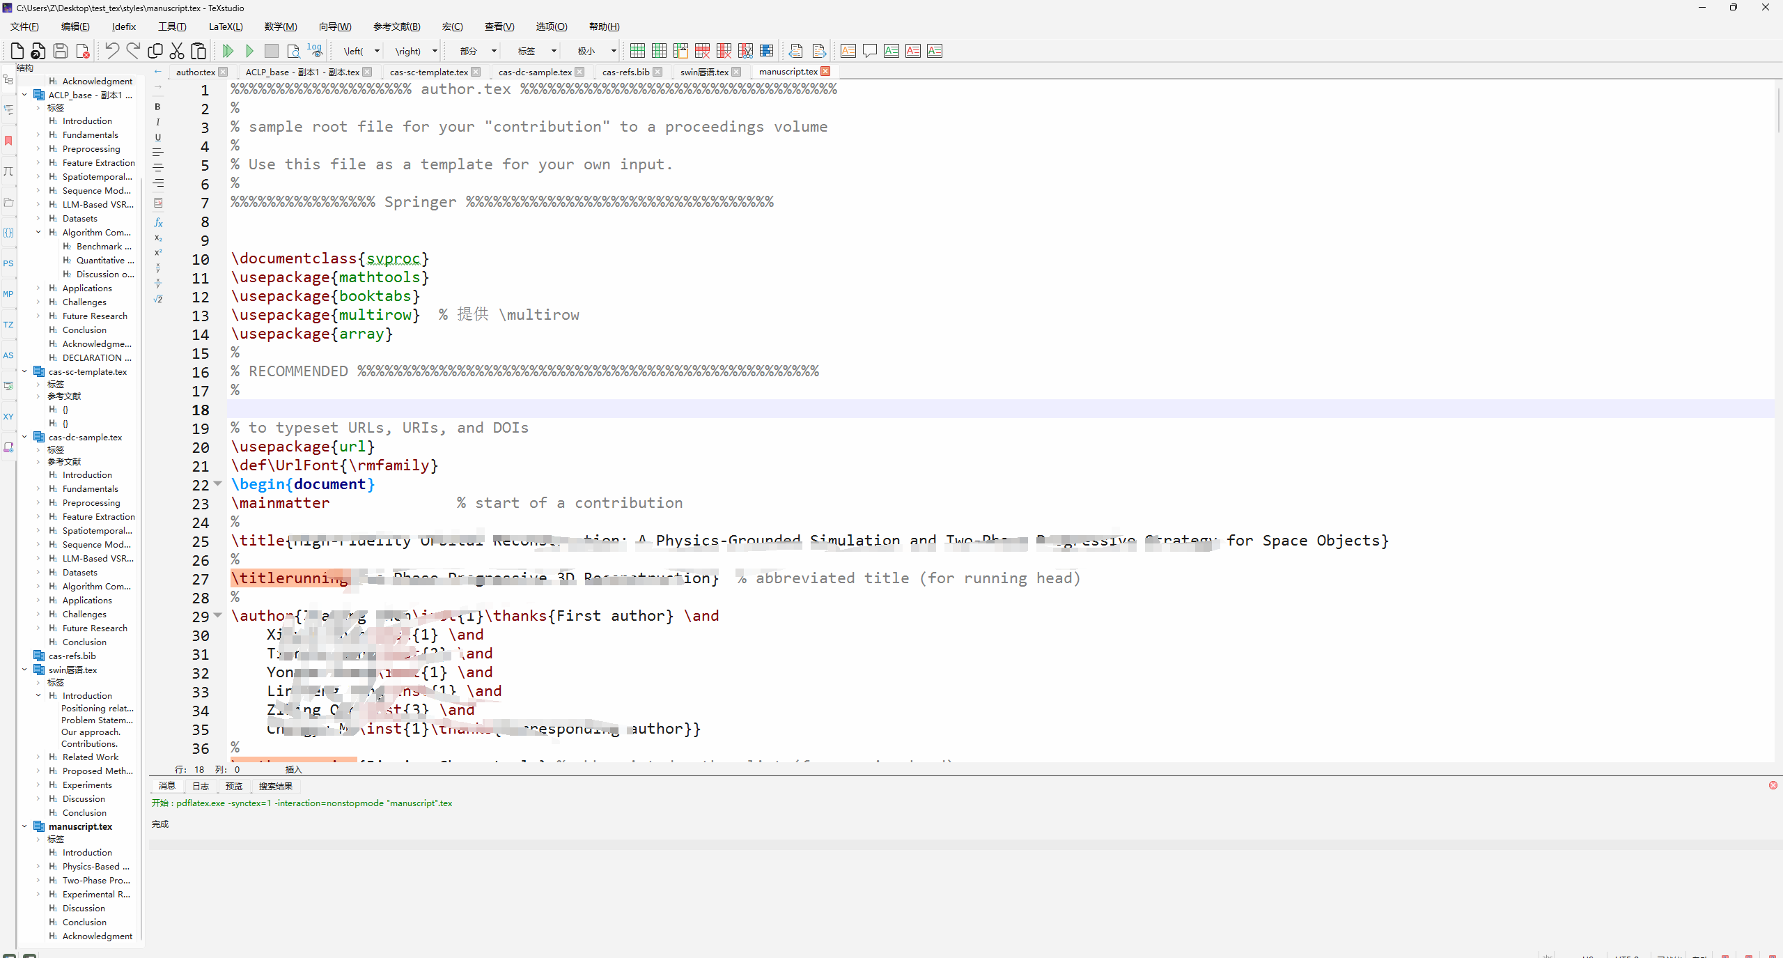Switch to the cas-sc-template.tex tab
This screenshot has width=1783, height=958.
[429, 72]
